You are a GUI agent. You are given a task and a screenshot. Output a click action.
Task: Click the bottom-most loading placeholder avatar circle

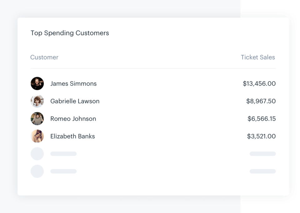click(x=37, y=171)
